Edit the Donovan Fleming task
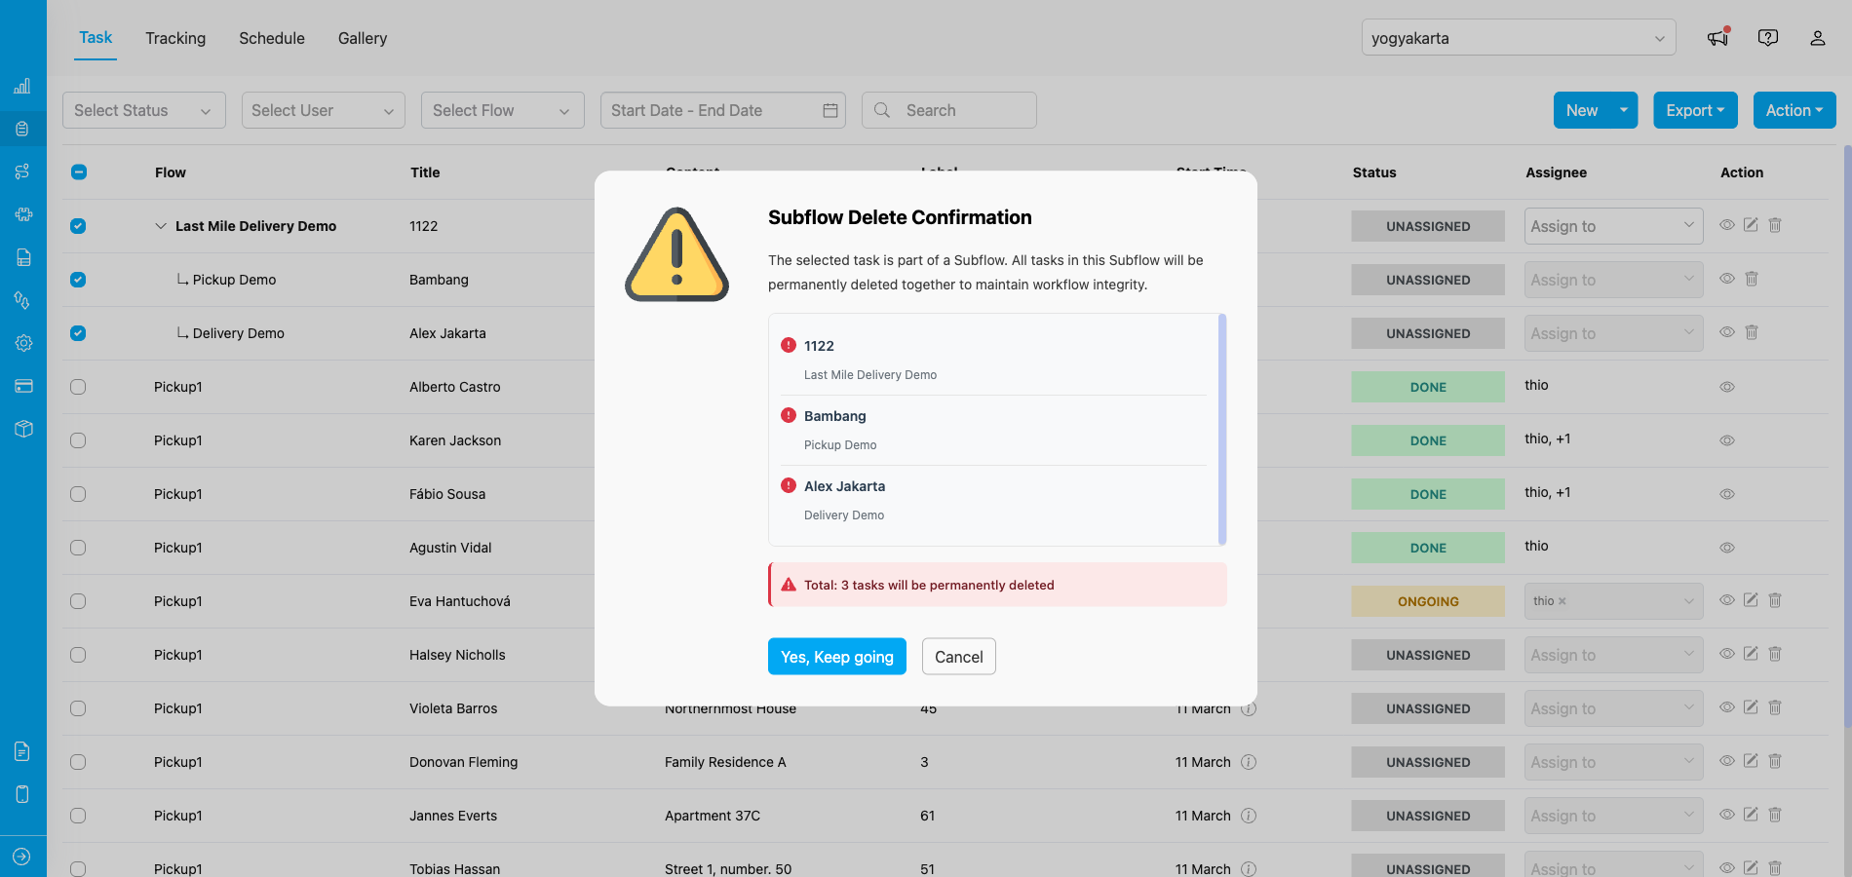 pos(1751,761)
